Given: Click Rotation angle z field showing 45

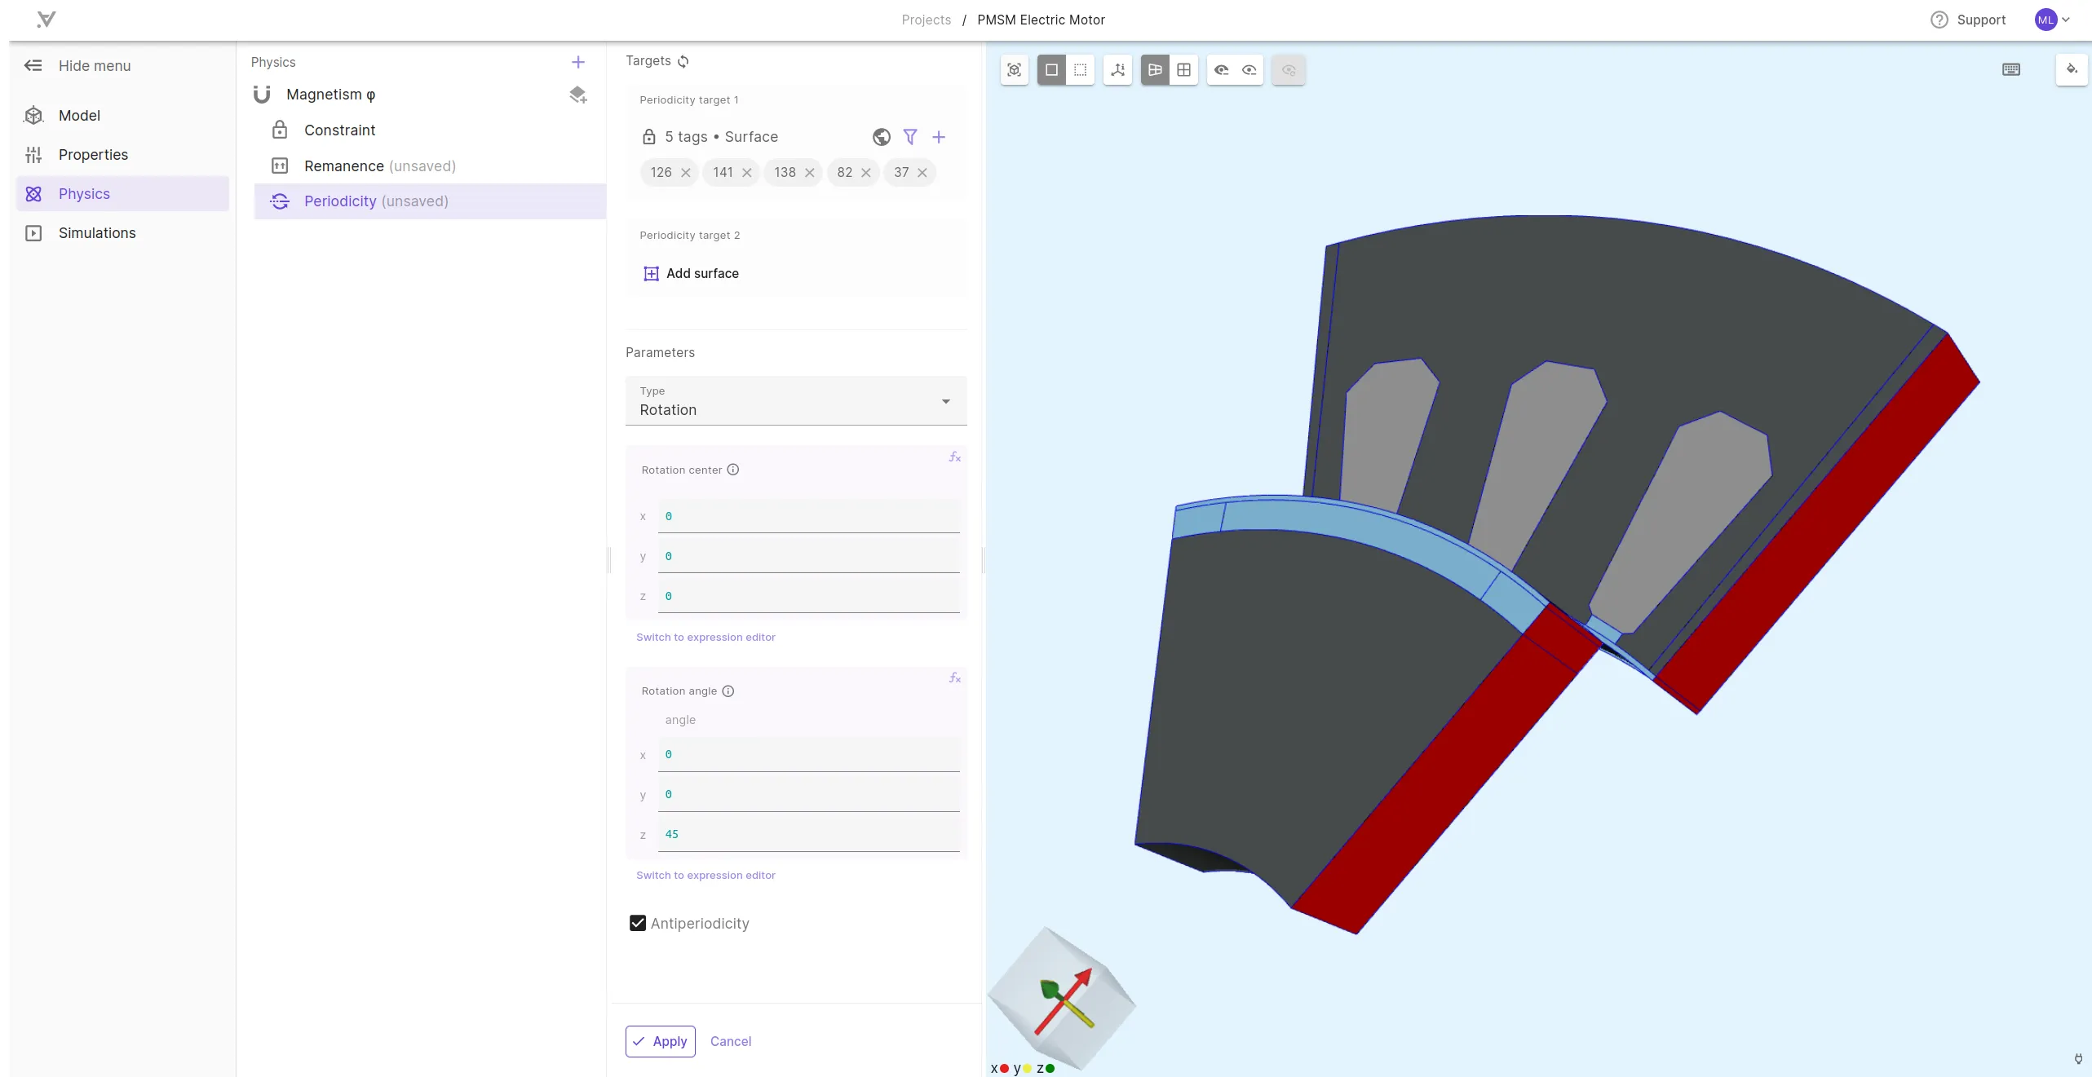Looking at the screenshot, I should [x=808, y=834].
